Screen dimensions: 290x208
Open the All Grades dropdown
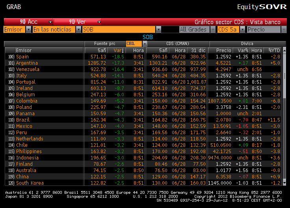213,30
